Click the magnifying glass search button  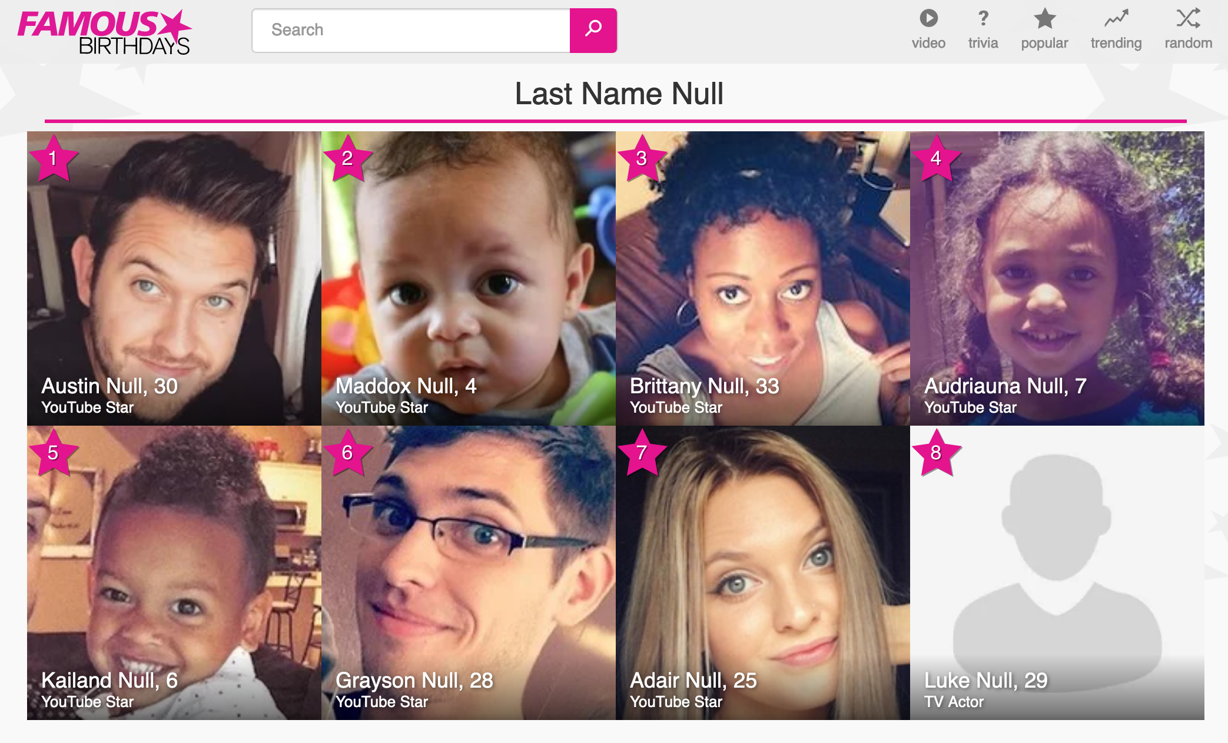(x=593, y=30)
